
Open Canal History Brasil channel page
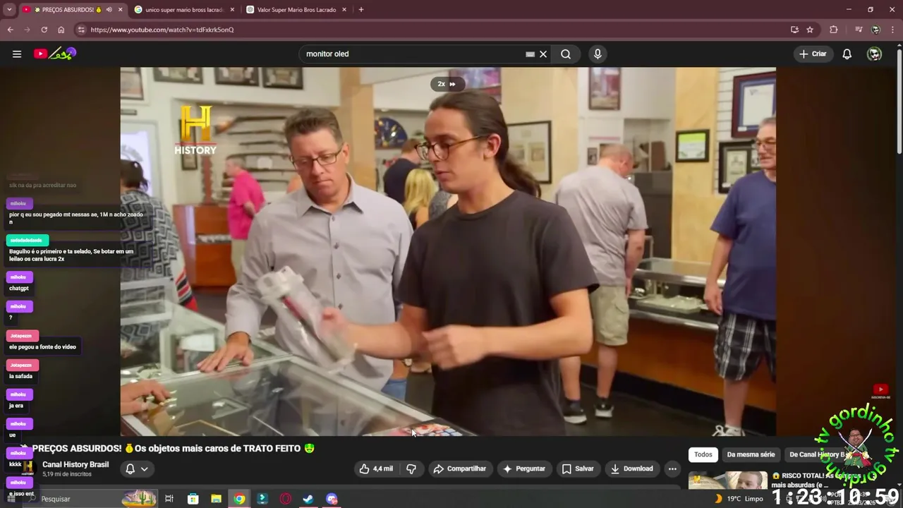[75, 464]
